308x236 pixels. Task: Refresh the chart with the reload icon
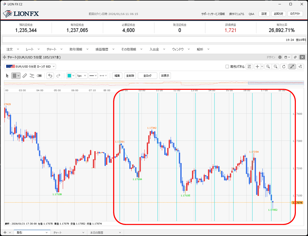click(x=283, y=67)
